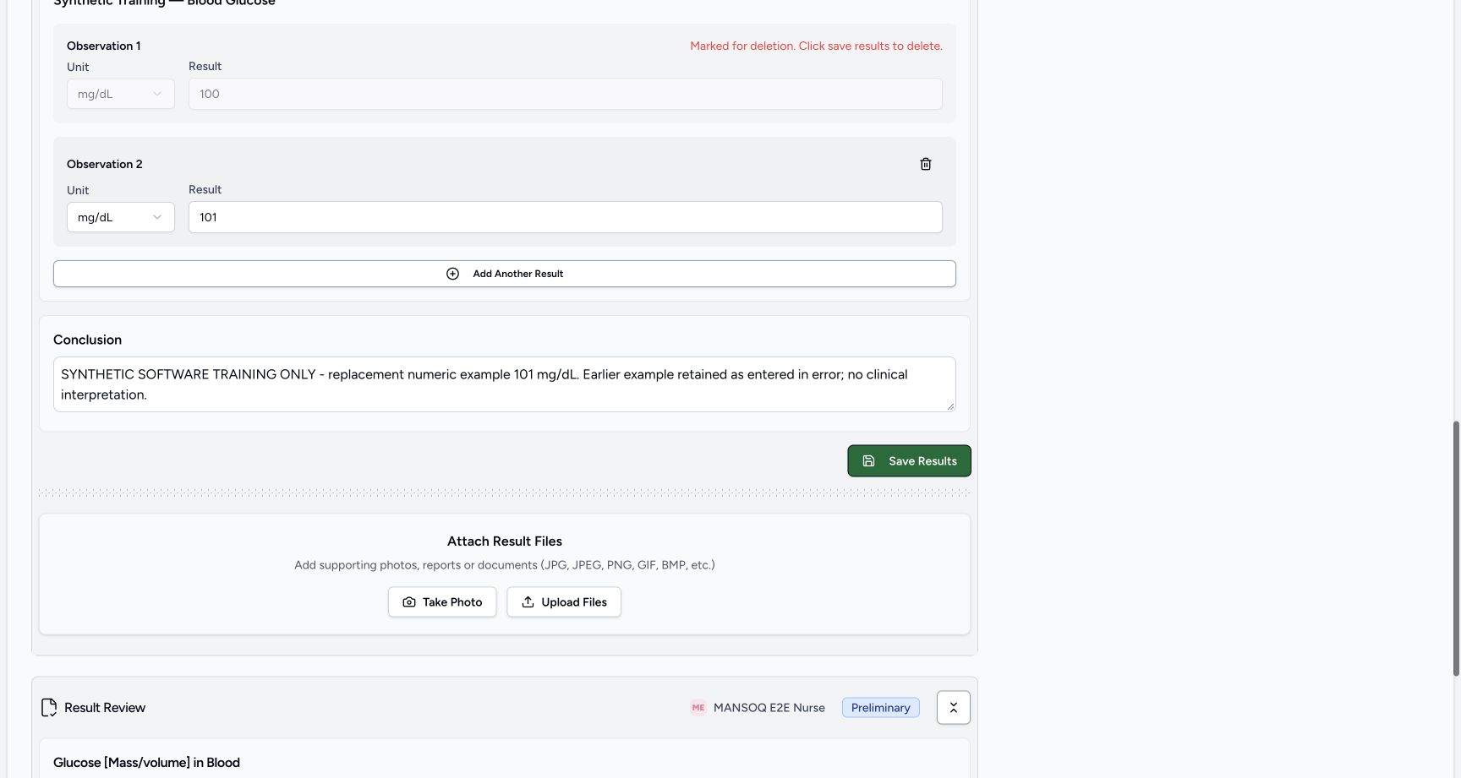Click the ME avatar next to MANSOQ E2E Nurse
Image resolution: width=1461 pixels, height=778 pixels.
coord(698,708)
